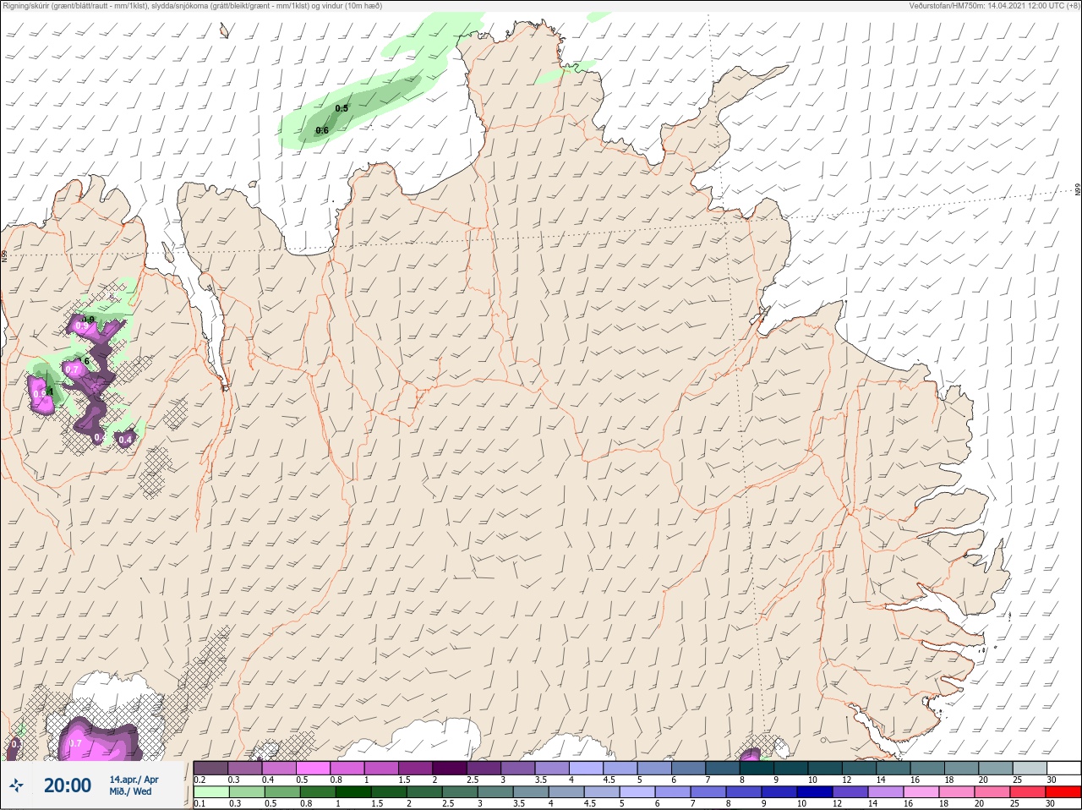Screen dimensions: 1082x810
Task: Click the N99 grid label on the right edge
Action: 1078,189
